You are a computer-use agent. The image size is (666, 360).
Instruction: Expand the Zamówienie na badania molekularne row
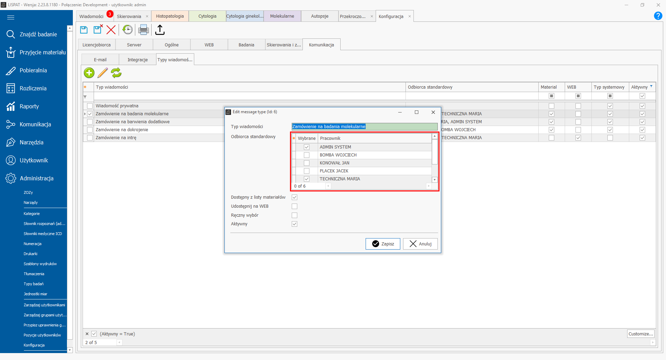pos(85,114)
